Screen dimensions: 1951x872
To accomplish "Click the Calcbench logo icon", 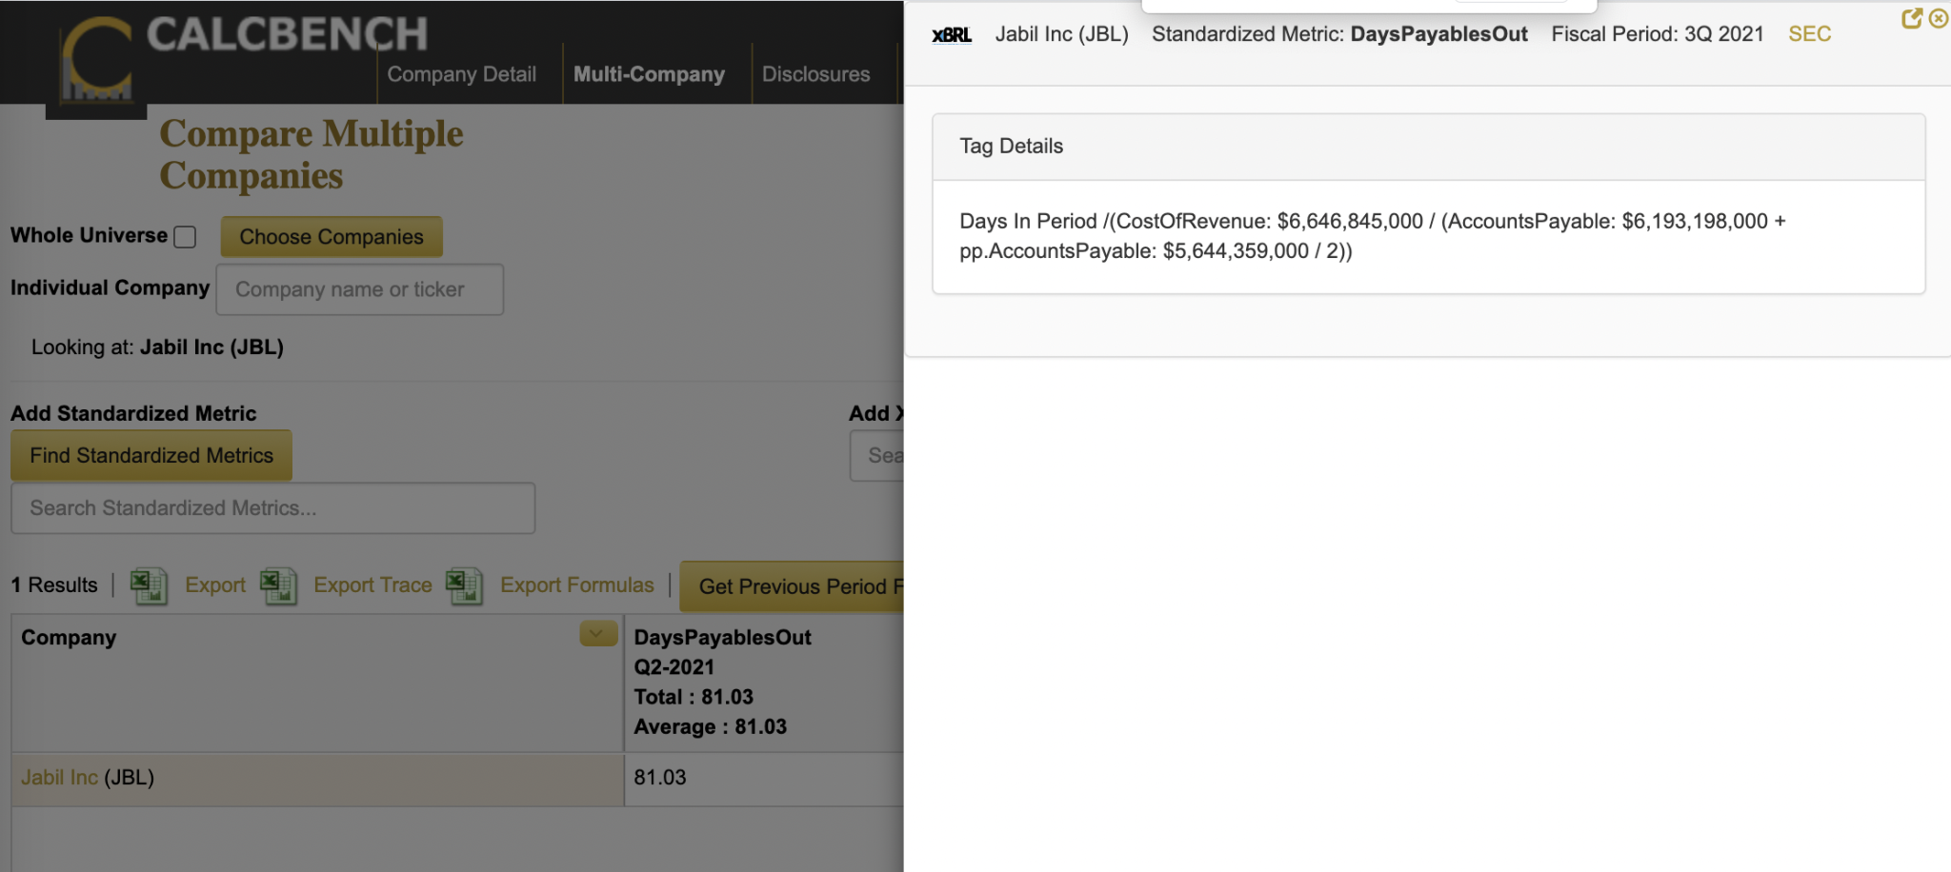I will (x=96, y=59).
